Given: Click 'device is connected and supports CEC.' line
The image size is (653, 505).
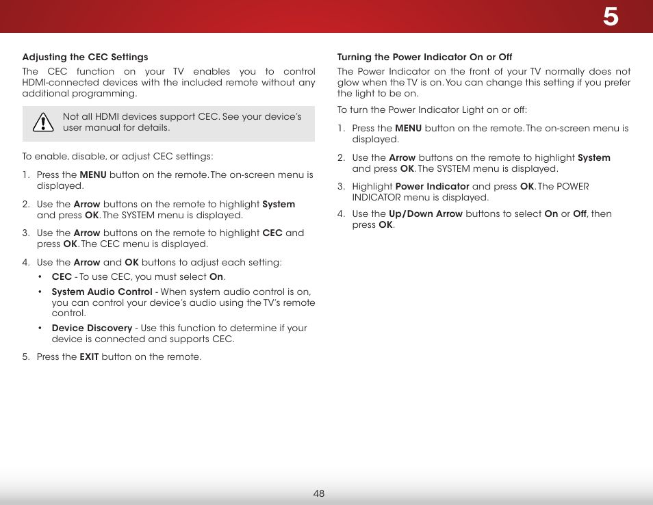Looking at the screenshot, I should pyautogui.click(x=143, y=339).
